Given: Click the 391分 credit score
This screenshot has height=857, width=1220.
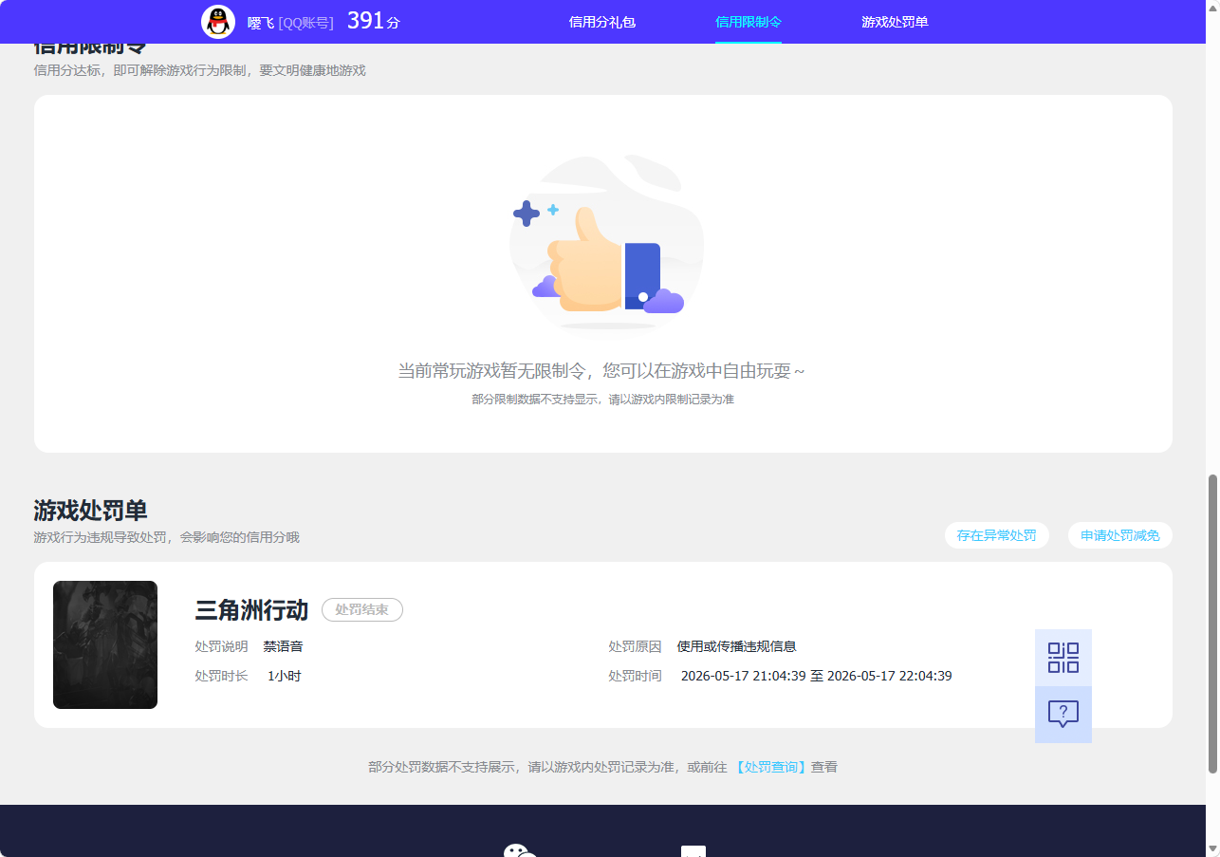Looking at the screenshot, I should tap(373, 21).
